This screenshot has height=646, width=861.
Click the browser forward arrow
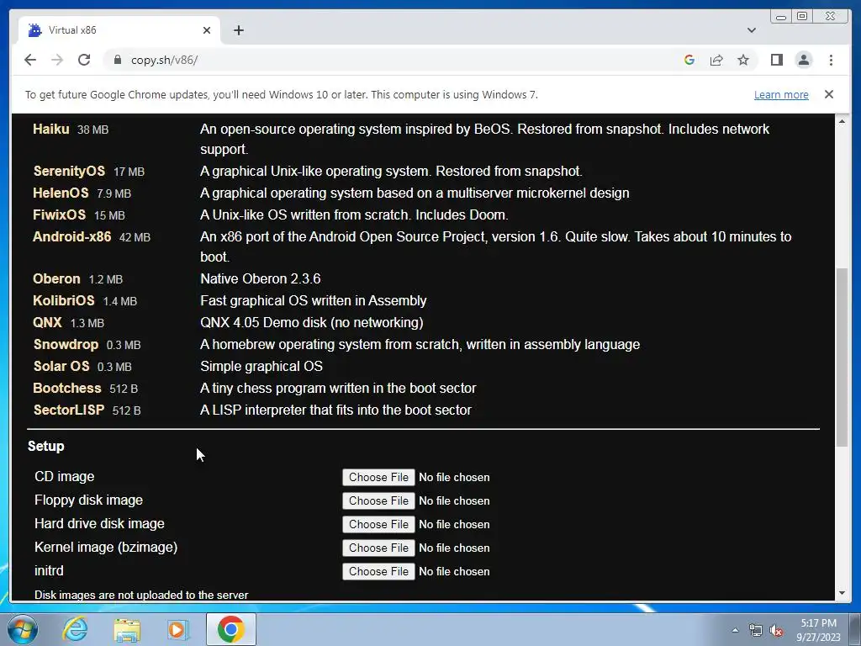point(57,60)
